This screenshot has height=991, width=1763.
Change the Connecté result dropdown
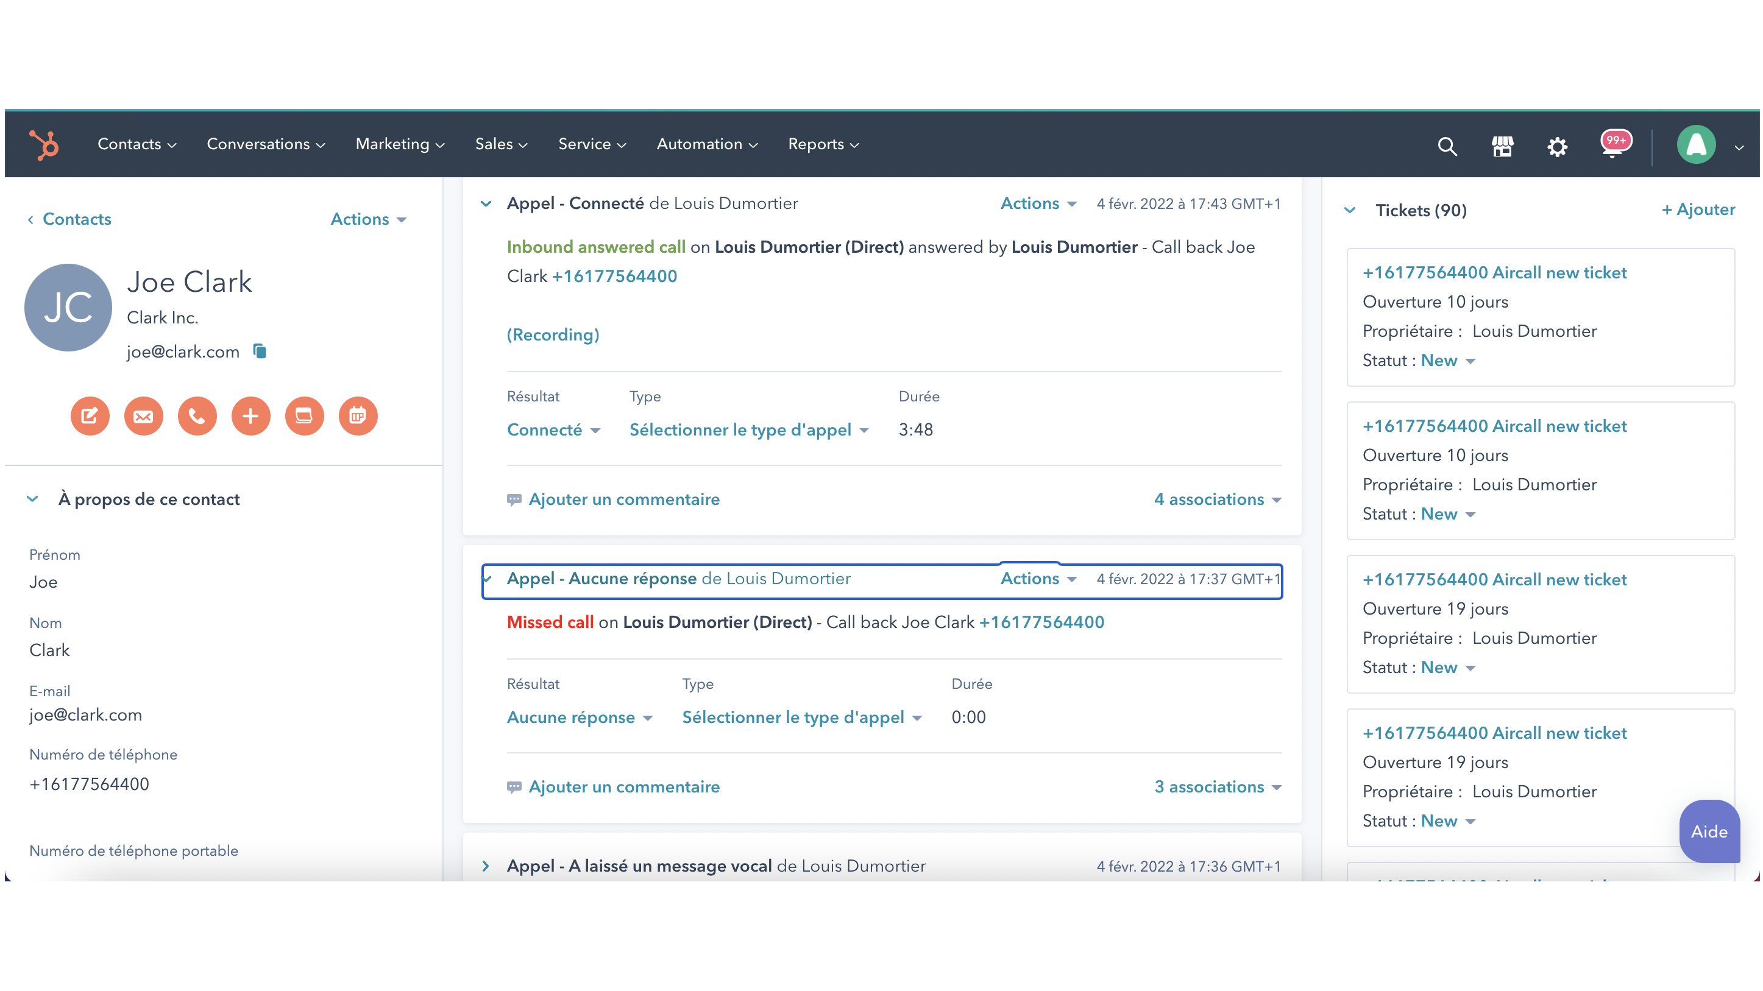point(554,430)
